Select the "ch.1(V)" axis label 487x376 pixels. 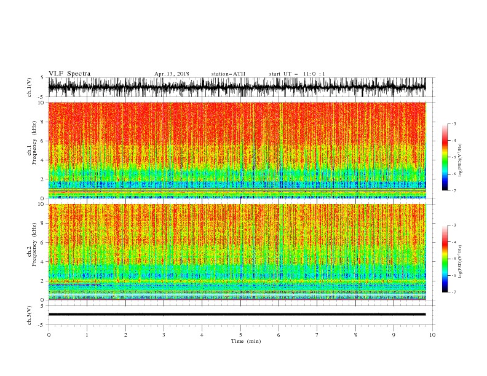tap(30, 87)
